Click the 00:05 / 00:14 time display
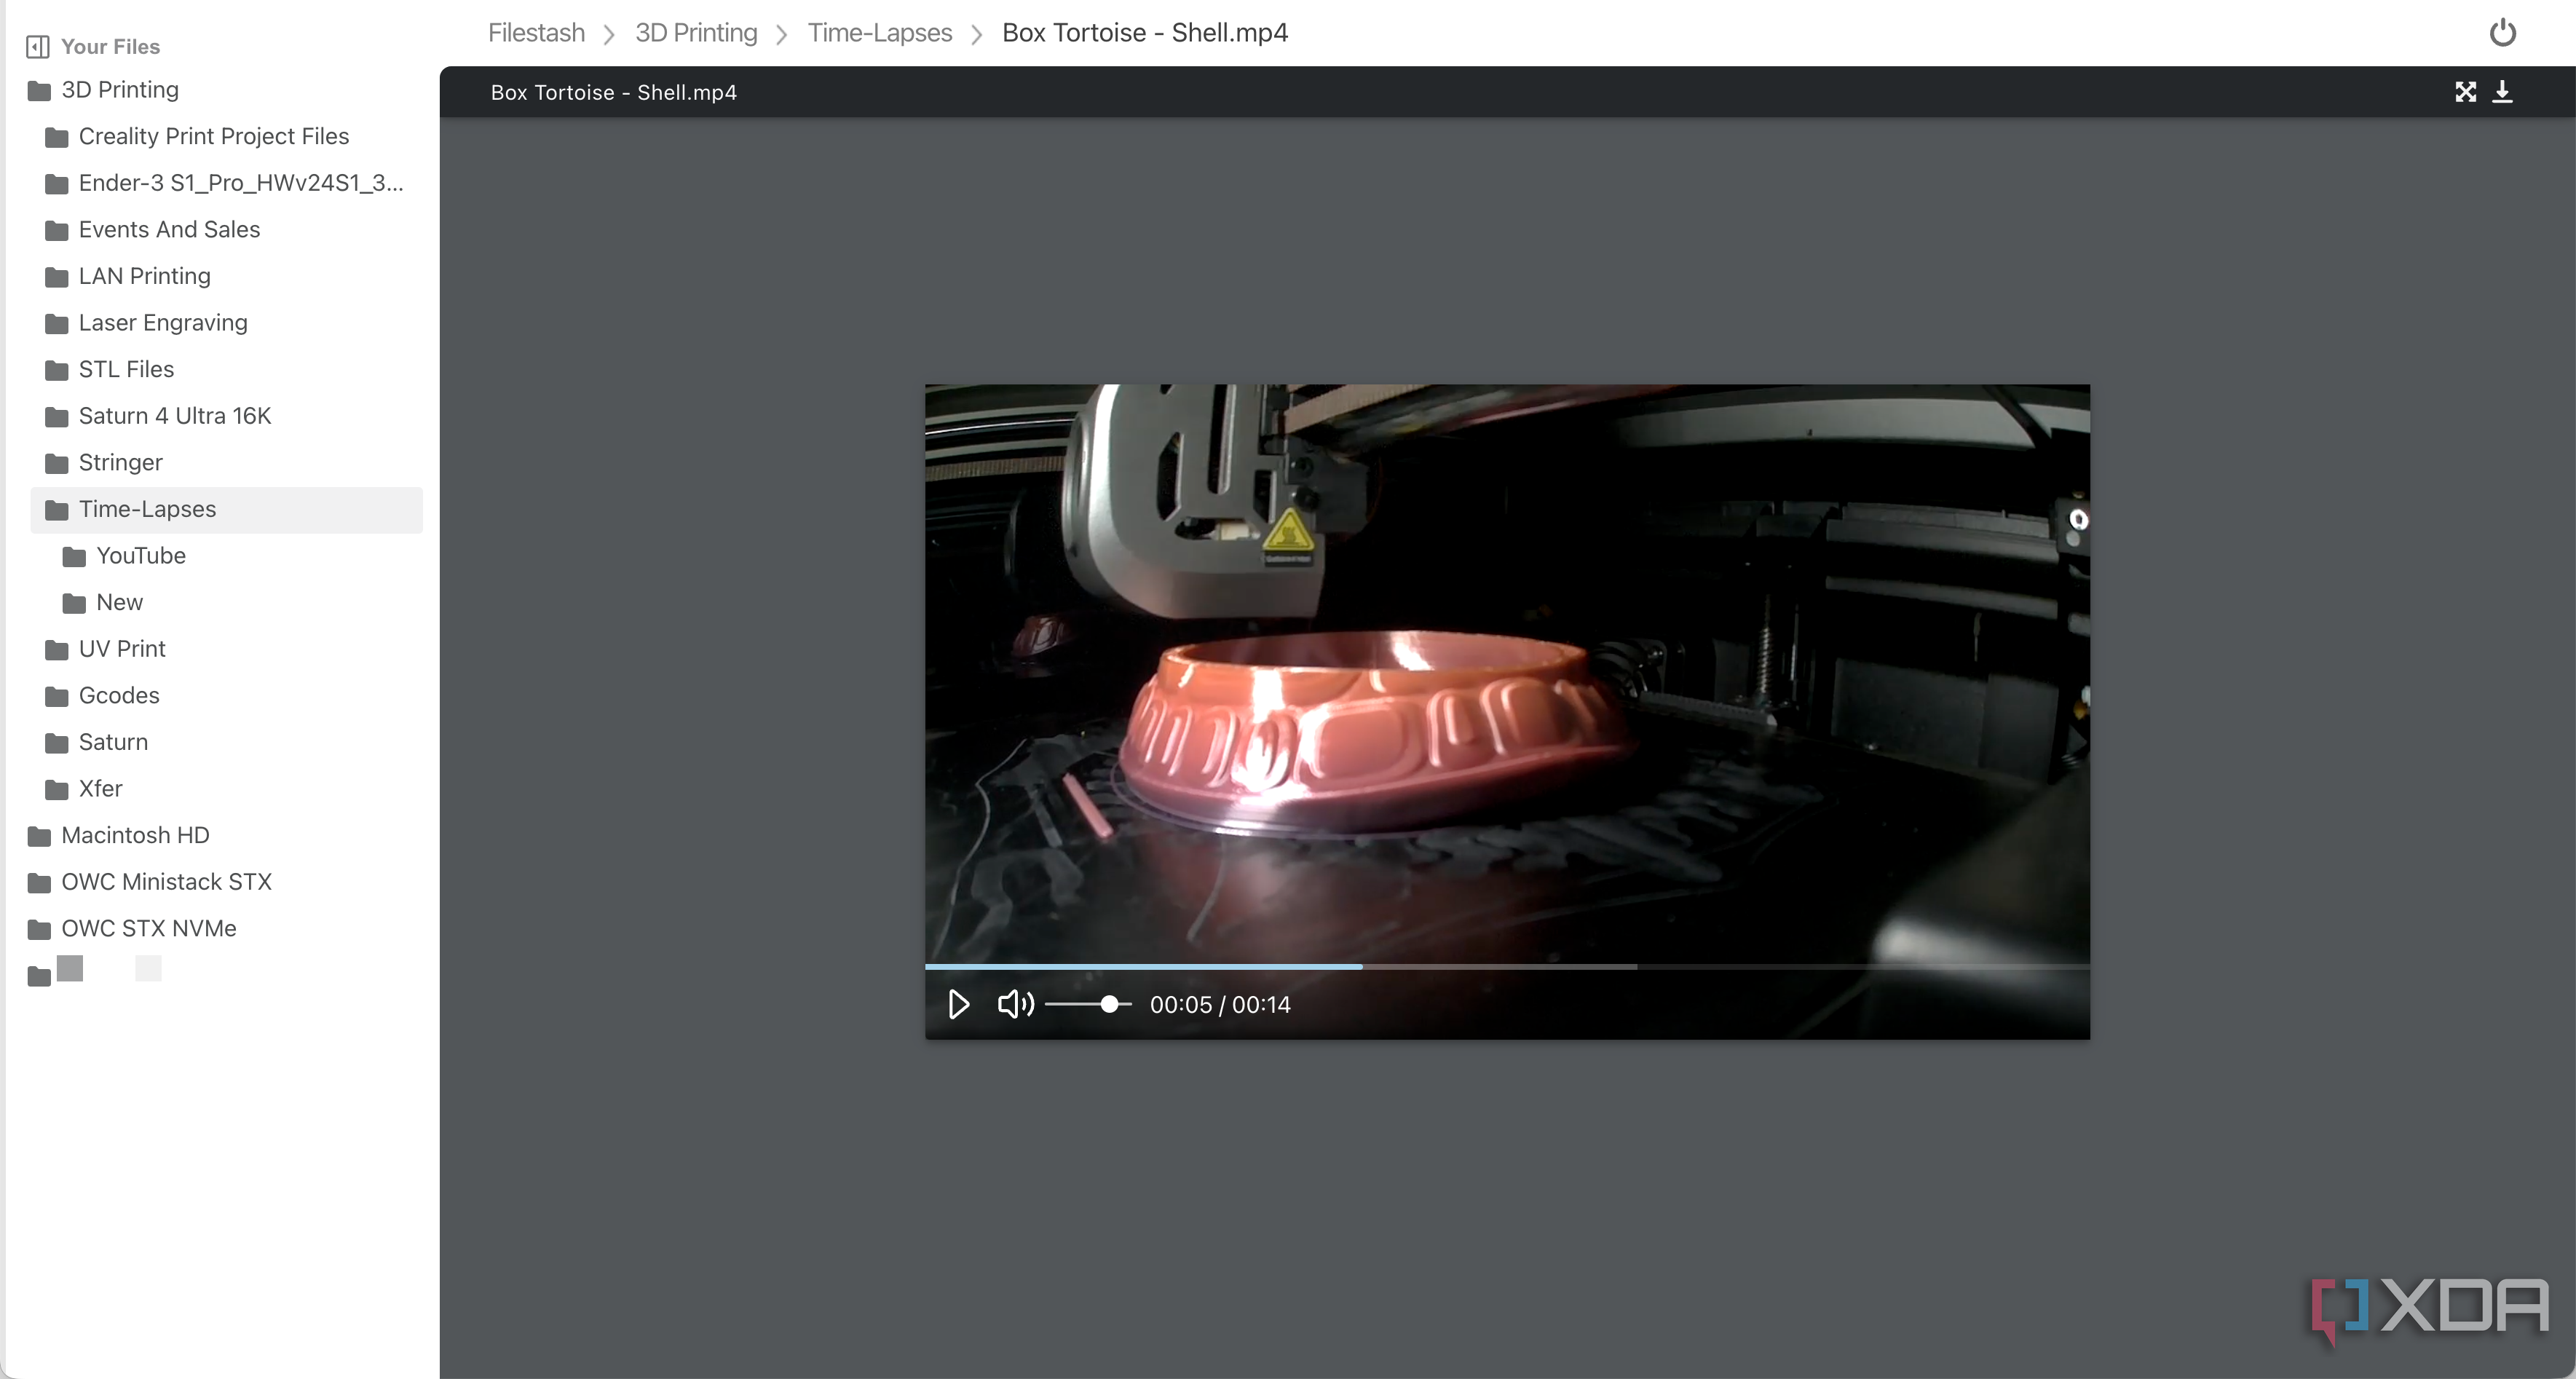Image resolution: width=2576 pixels, height=1379 pixels. (1220, 1005)
